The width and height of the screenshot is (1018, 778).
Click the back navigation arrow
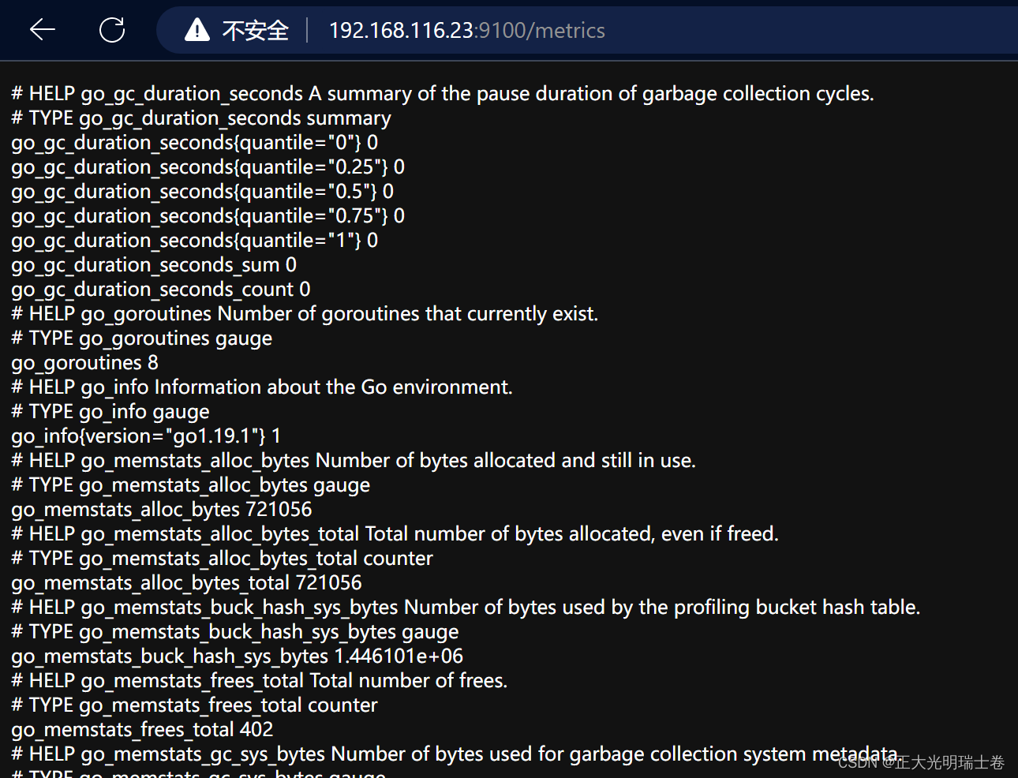(42, 29)
